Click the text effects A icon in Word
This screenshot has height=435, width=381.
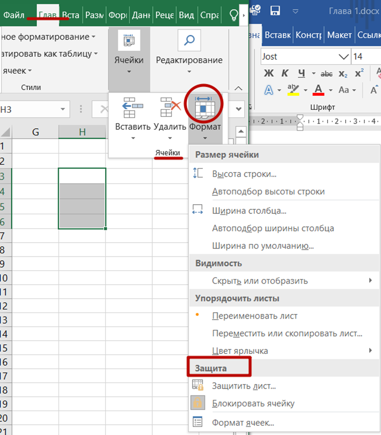(269, 90)
